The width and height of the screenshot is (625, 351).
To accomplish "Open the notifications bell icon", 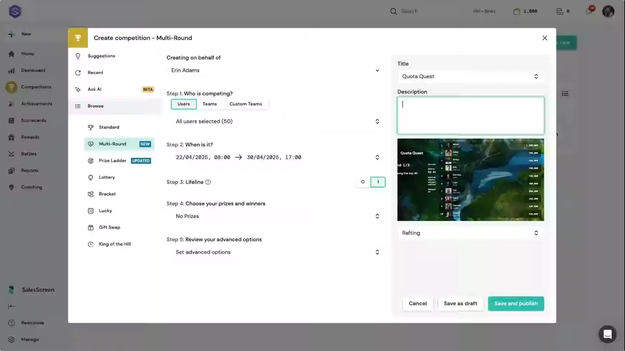I will (x=589, y=11).
